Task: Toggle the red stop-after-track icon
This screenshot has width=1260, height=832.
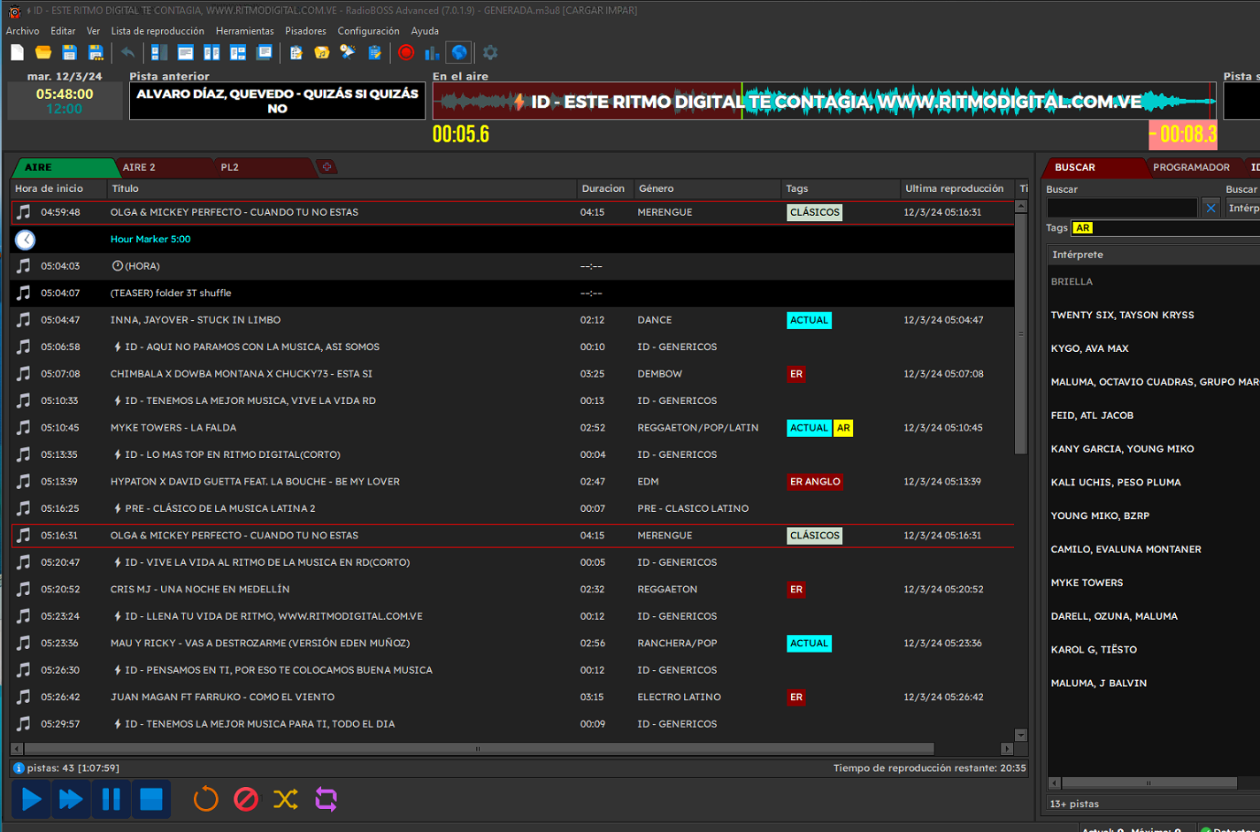Action: [246, 799]
